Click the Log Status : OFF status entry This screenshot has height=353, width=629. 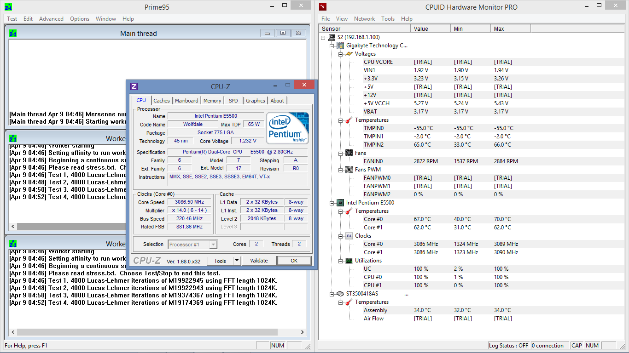[509, 346]
